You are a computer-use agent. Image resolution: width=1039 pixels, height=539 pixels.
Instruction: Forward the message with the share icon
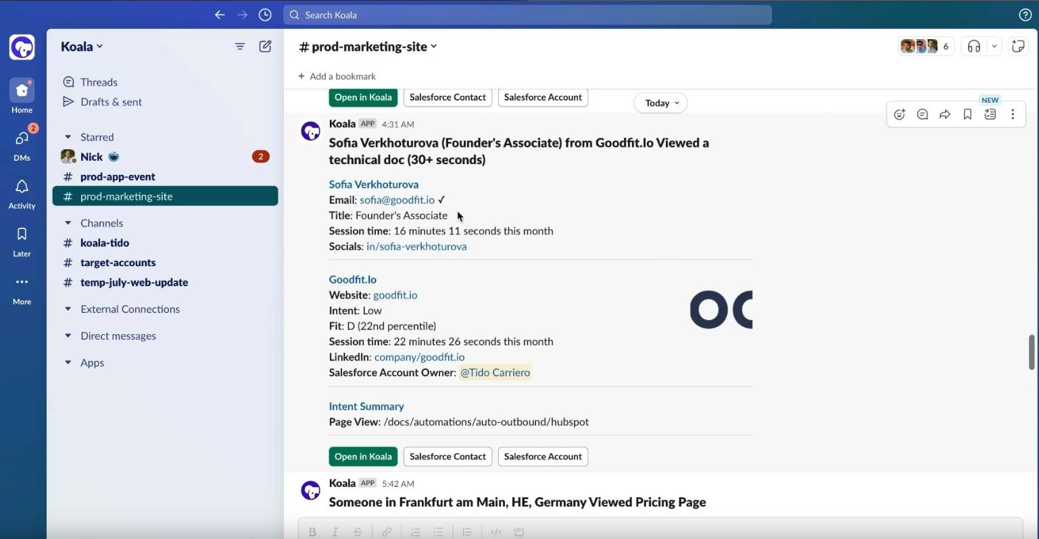[x=945, y=115]
